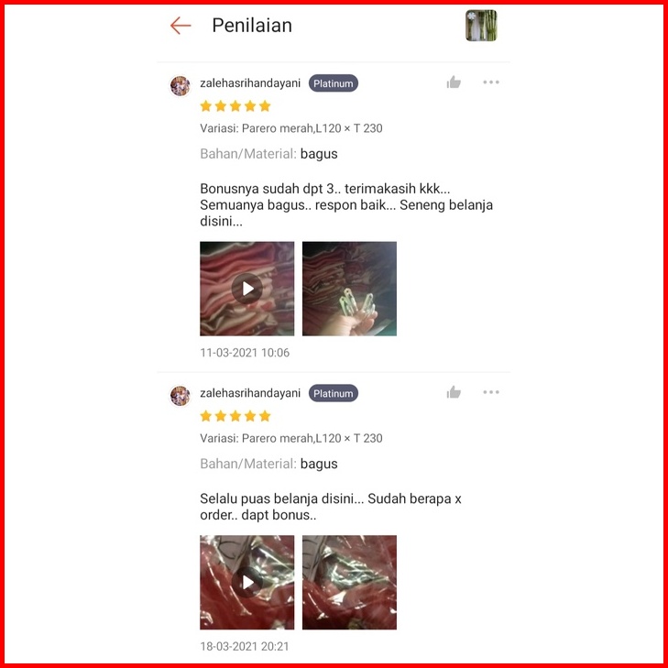The image size is (668, 668).
Task: Like the first review with thumbs-up
Action: pos(454,82)
